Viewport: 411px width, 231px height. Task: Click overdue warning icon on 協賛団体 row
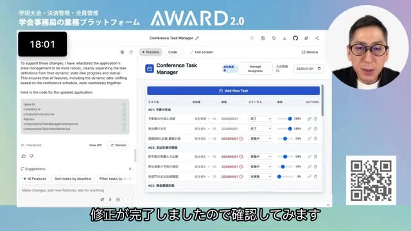coord(241,139)
